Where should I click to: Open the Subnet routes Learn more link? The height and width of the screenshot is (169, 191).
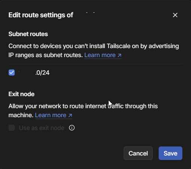[x=103, y=55]
